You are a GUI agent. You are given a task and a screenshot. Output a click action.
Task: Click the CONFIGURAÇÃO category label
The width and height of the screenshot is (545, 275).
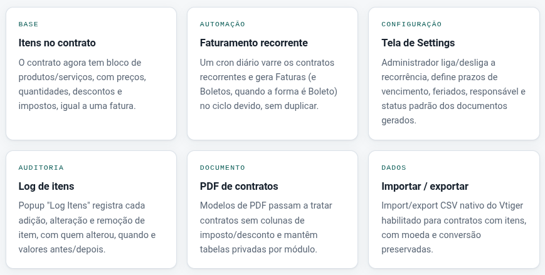click(411, 24)
